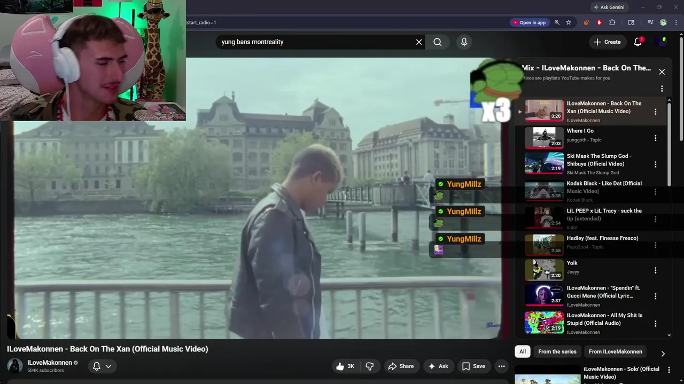Bookmark this page with star icon
Image resolution: width=684 pixels, height=384 pixels.
(x=569, y=22)
